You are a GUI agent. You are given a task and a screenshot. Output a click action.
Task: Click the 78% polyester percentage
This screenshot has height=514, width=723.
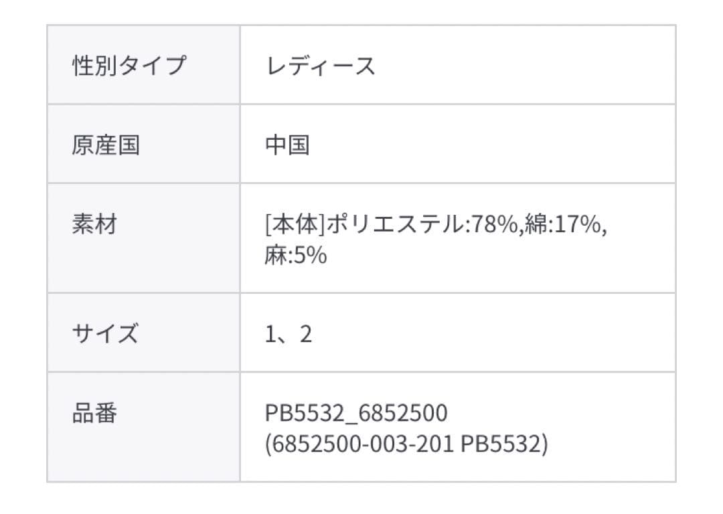pos(494,225)
